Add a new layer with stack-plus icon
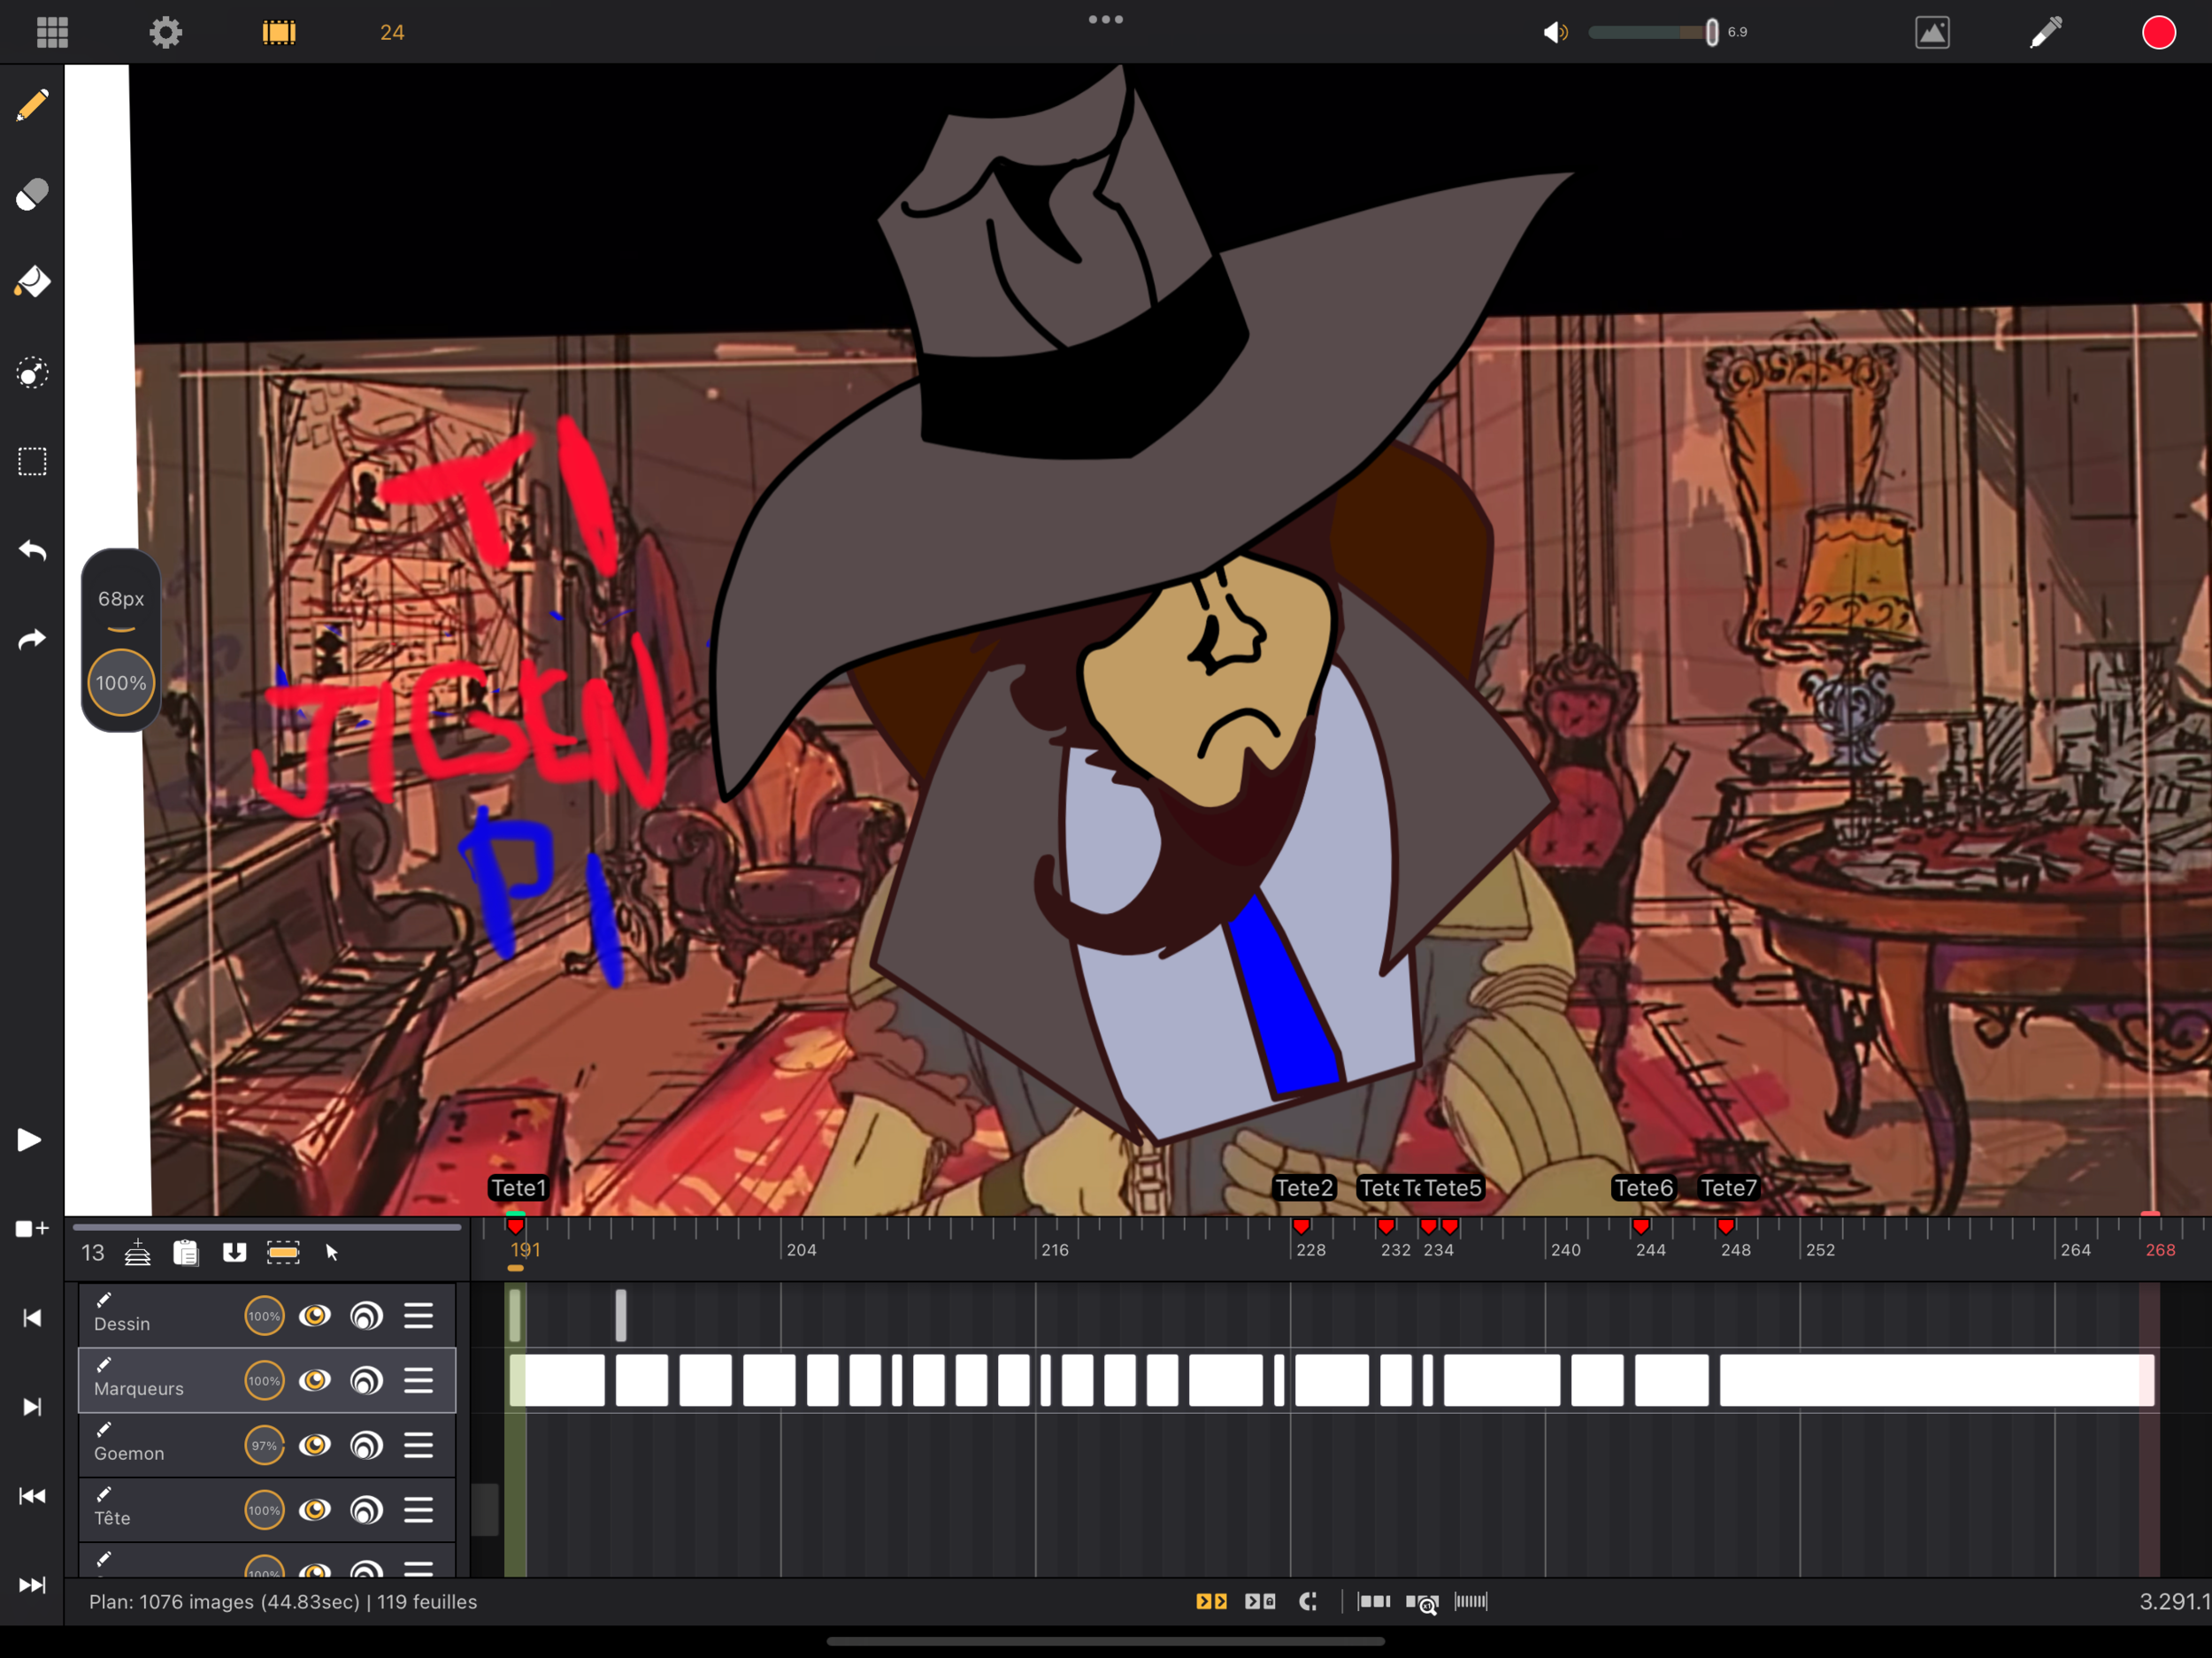The width and height of the screenshot is (2212, 1658). point(137,1252)
